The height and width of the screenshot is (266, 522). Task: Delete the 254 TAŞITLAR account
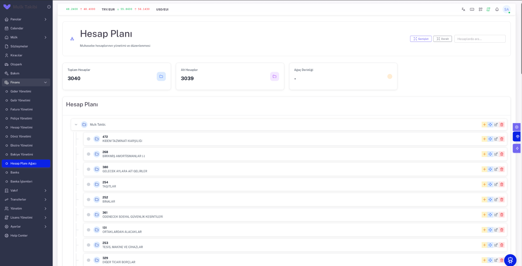(502, 185)
